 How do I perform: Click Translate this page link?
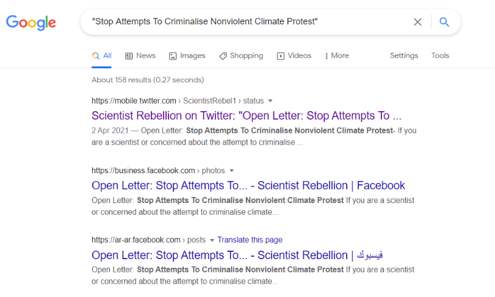tap(250, 240)
